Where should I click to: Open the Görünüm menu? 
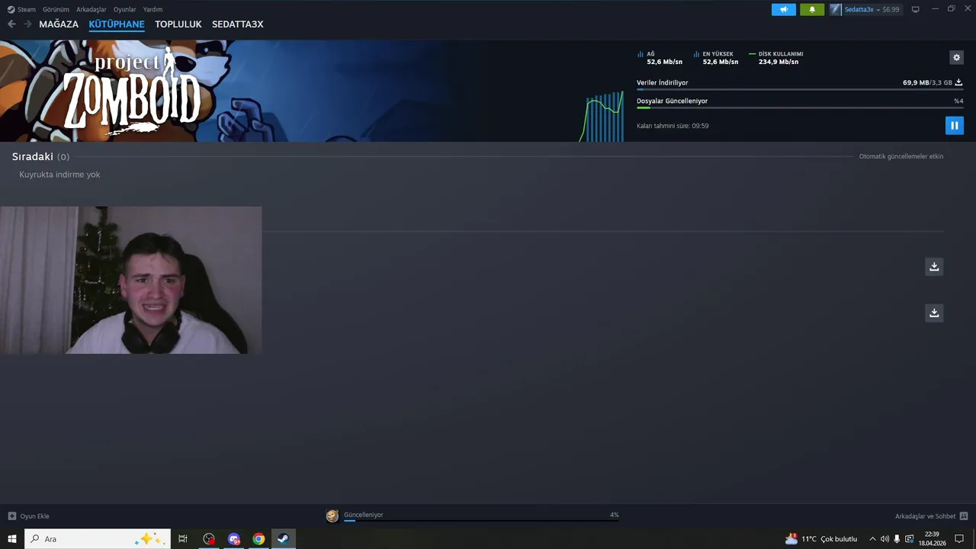pos(56,9)
